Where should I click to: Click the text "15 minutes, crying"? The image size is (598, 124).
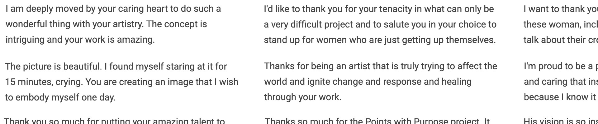point(43,82)
